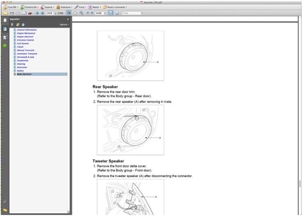Image resolution: width=303 pixels, height=218 pixels.
Task: Fit one full page in window
Action: tap(117, 13)
